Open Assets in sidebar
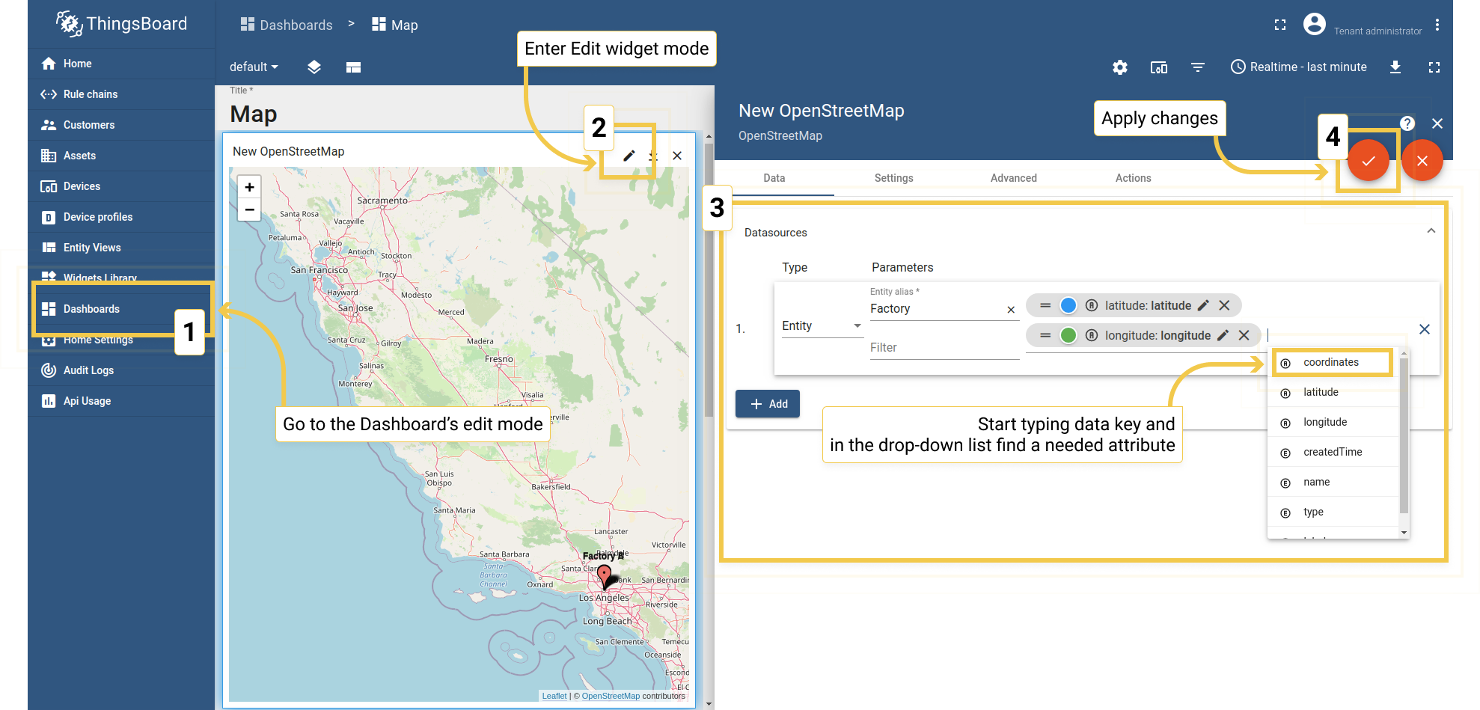Image resolution: width=1480 pixels, height=710 pixels. point(121,156)
